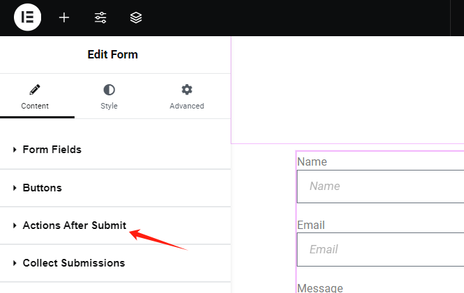Expand the Form Fields section
The width and height of the screenshot is (464, 293).
tap(52, 150)
